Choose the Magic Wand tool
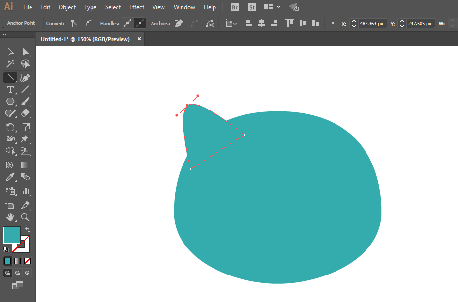The width and height of the screenshot is (458, 302). pos(10,63)
